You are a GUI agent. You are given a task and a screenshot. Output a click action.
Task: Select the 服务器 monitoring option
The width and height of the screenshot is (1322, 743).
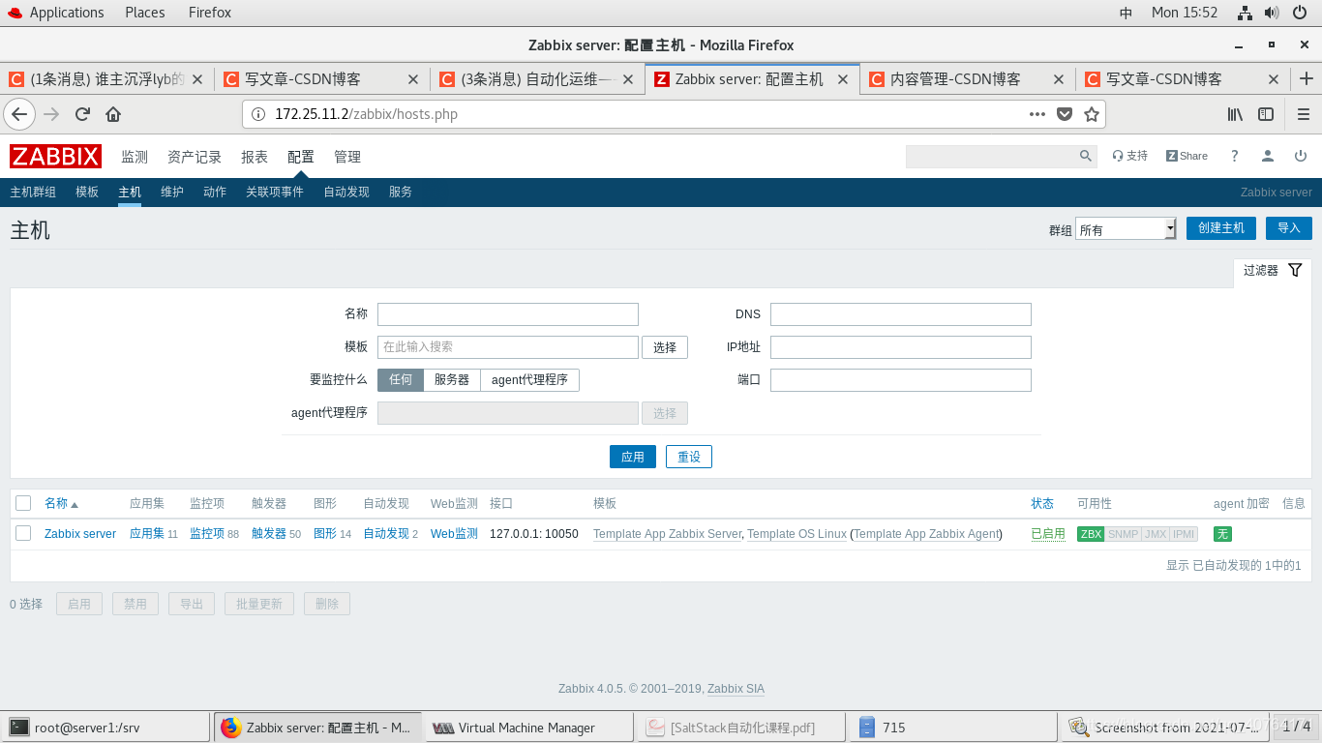[x=452, y=380]
